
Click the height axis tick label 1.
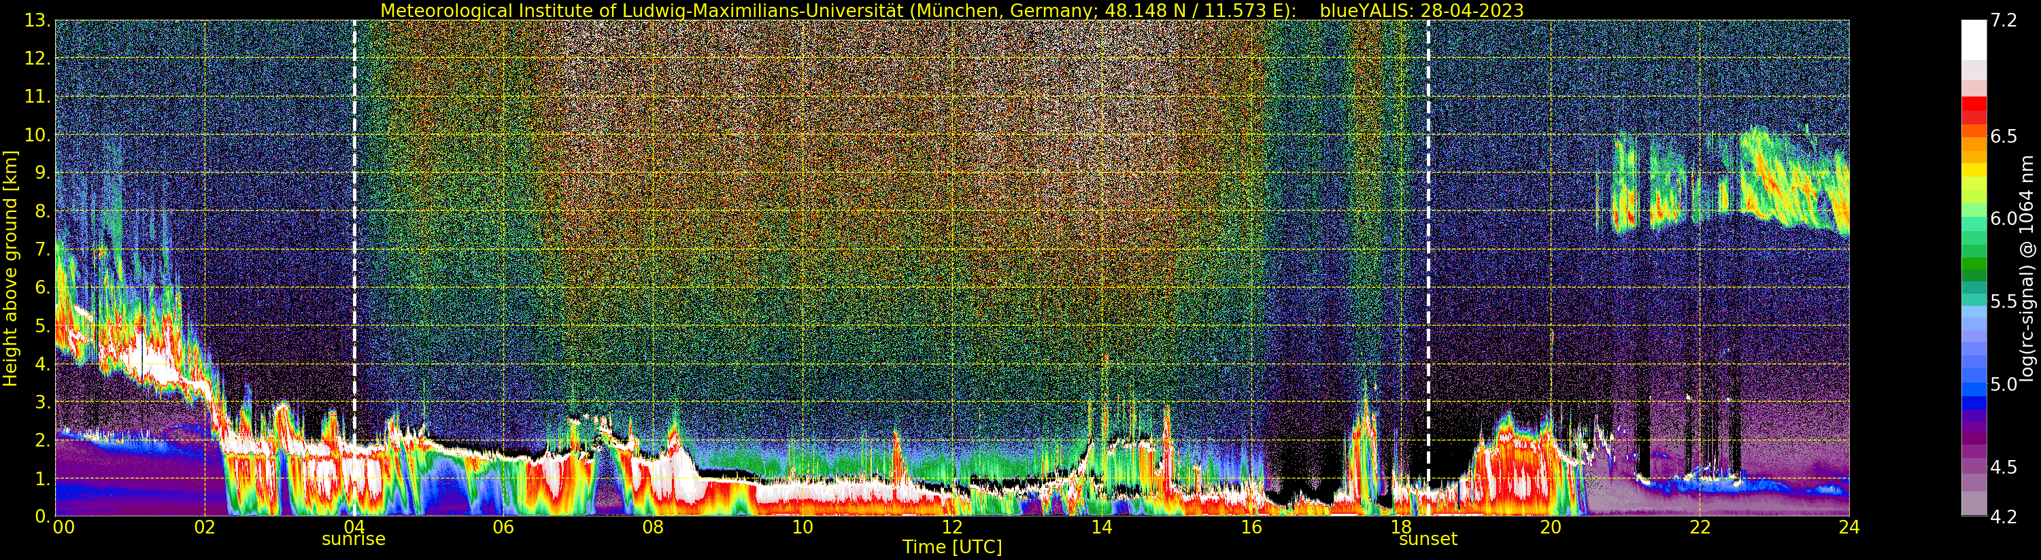43,478
